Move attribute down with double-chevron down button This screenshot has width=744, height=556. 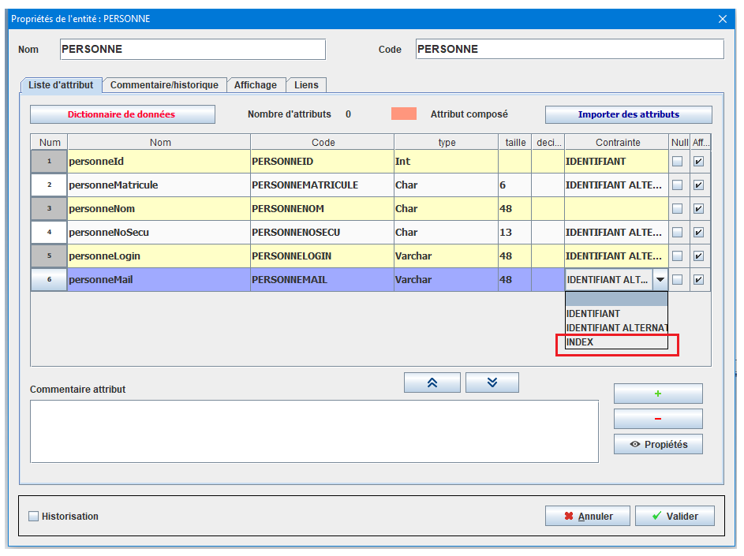click(492, 382)
